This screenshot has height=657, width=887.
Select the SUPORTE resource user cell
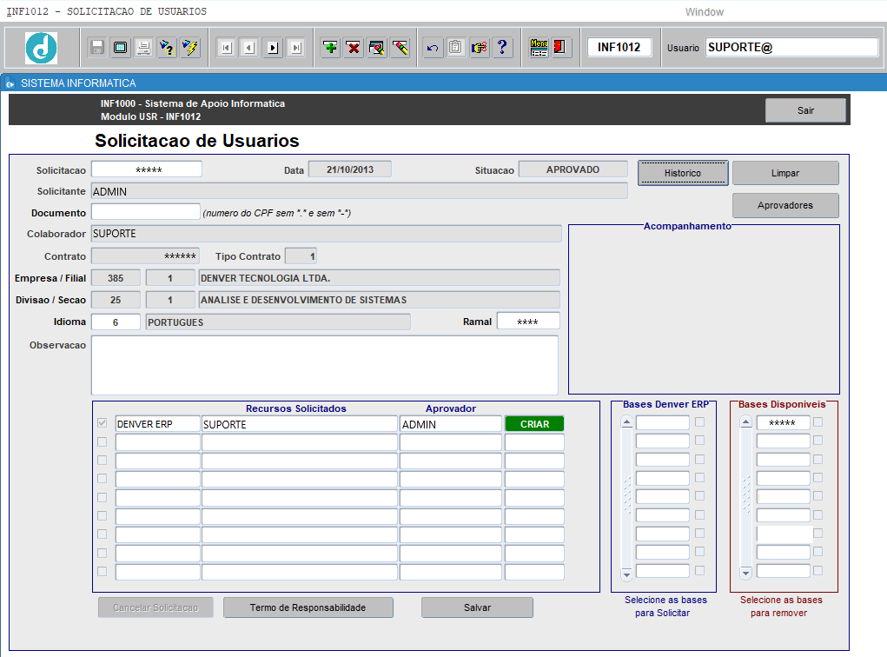(x=300, y=424)
